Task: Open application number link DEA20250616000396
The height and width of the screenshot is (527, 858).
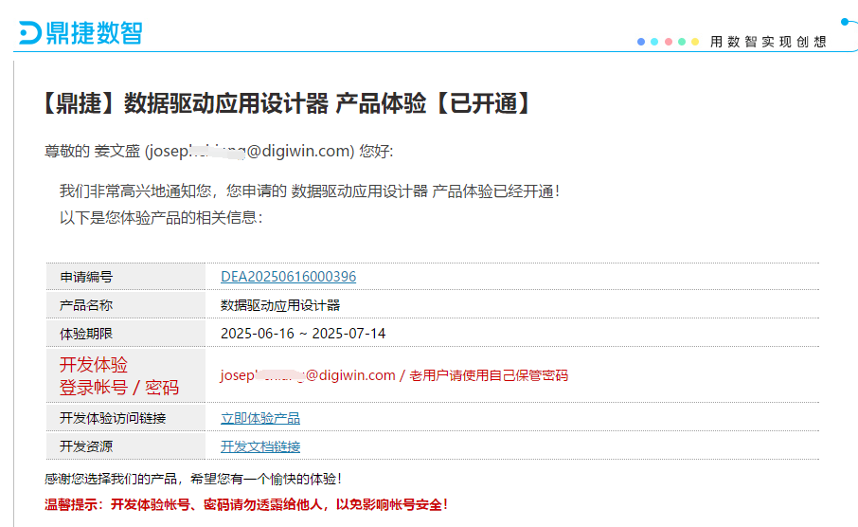Action: [x=289, y=277]
